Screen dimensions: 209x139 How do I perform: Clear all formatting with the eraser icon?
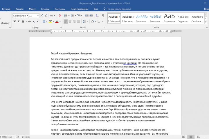tap(60, 16)
